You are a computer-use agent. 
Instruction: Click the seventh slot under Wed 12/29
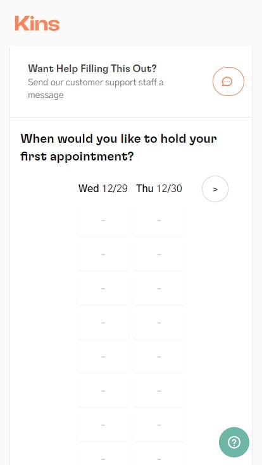tap(103, 425)
